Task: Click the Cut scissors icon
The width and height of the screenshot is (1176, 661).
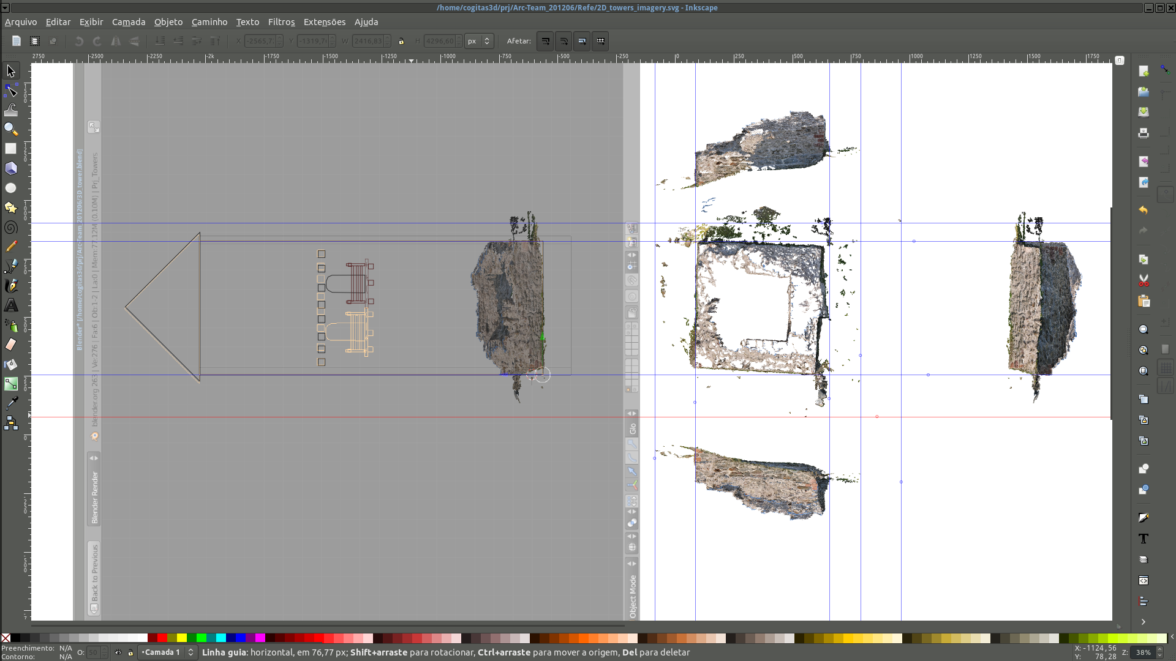Action: coord(1143,280)
